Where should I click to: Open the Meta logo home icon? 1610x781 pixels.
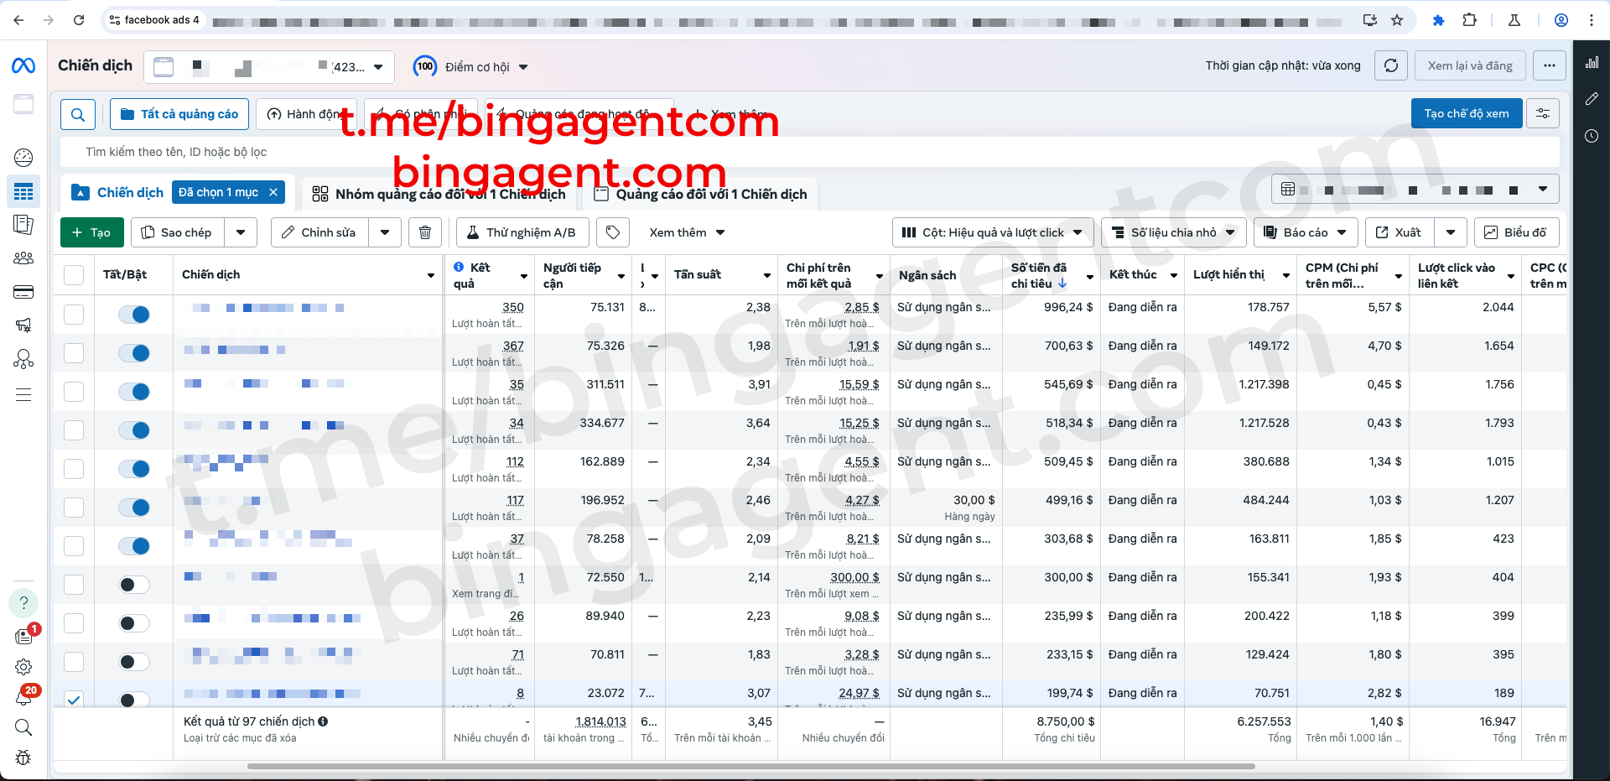point(23,65)
